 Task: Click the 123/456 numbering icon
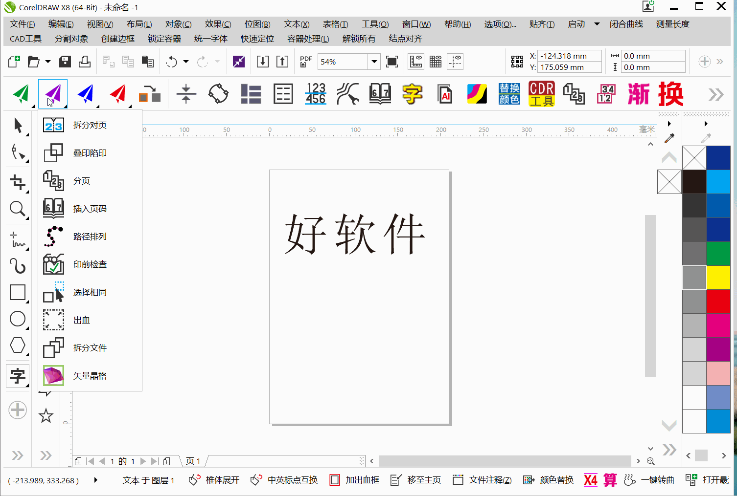[x=316, y=93]
